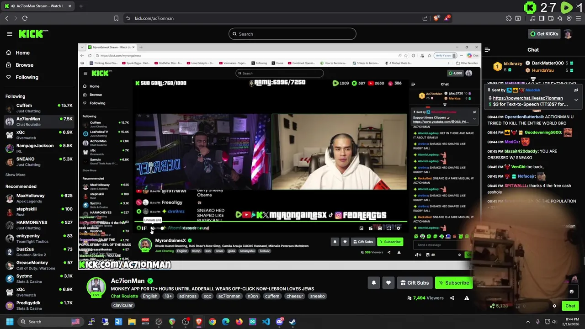Screen dimensions: 585x329
Task: Hide the pinned chat message
Action: (576, 90)
